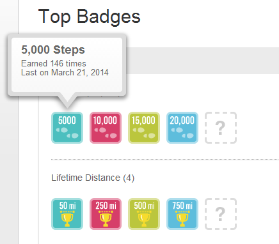Click the 5,000 Steps tooltip title
This screenshot has width=279, height=244.
(53, 50)
